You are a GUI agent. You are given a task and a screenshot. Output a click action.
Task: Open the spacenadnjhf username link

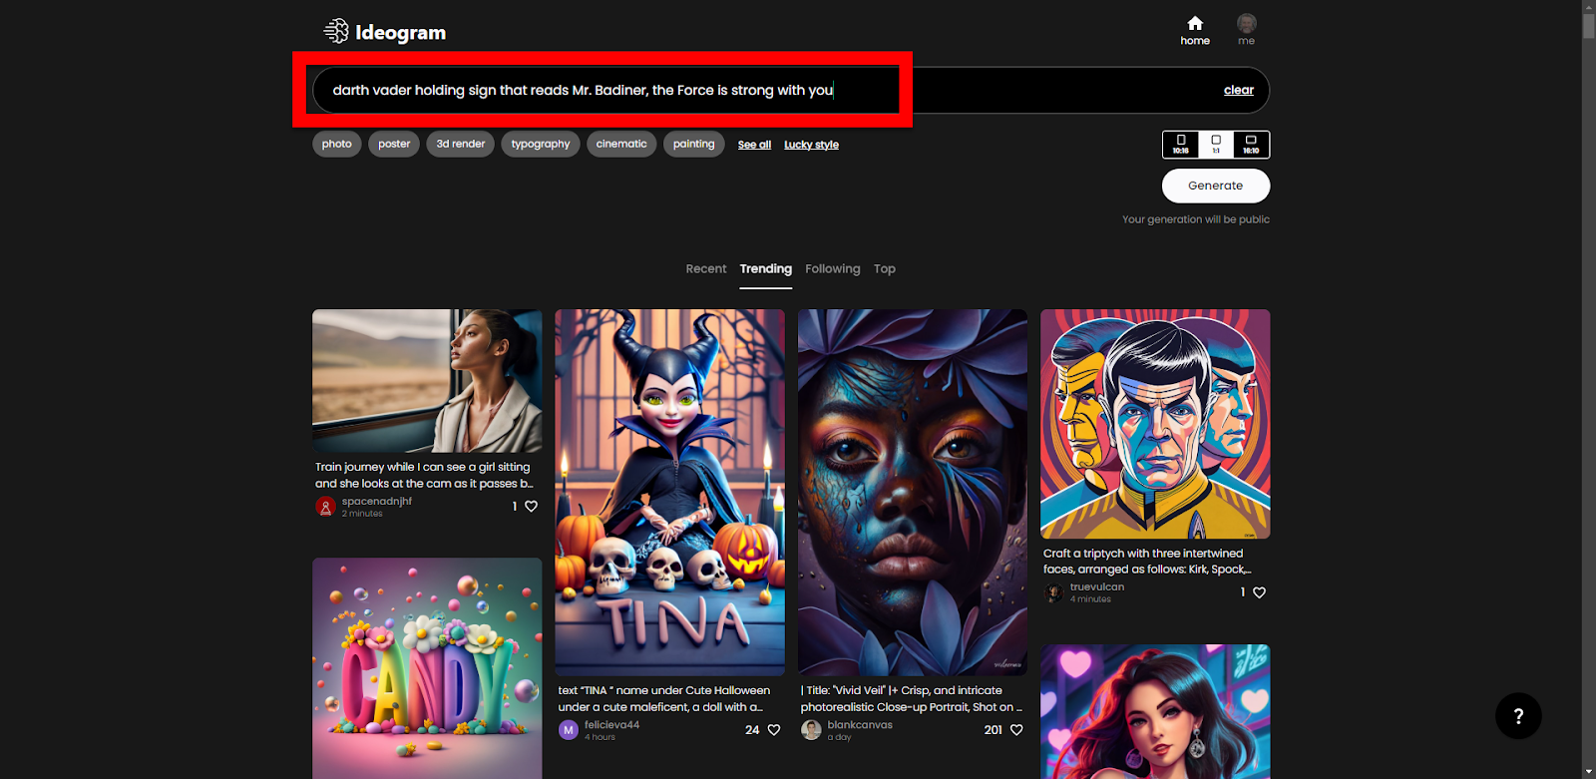click(377, 501)
